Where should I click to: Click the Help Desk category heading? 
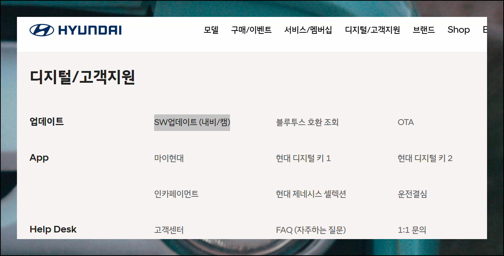53,229
